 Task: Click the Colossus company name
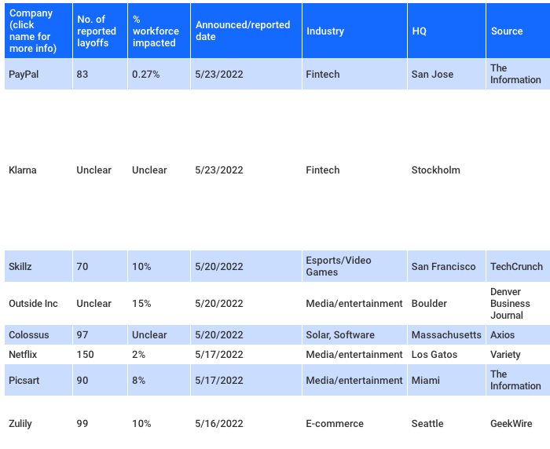29,334
